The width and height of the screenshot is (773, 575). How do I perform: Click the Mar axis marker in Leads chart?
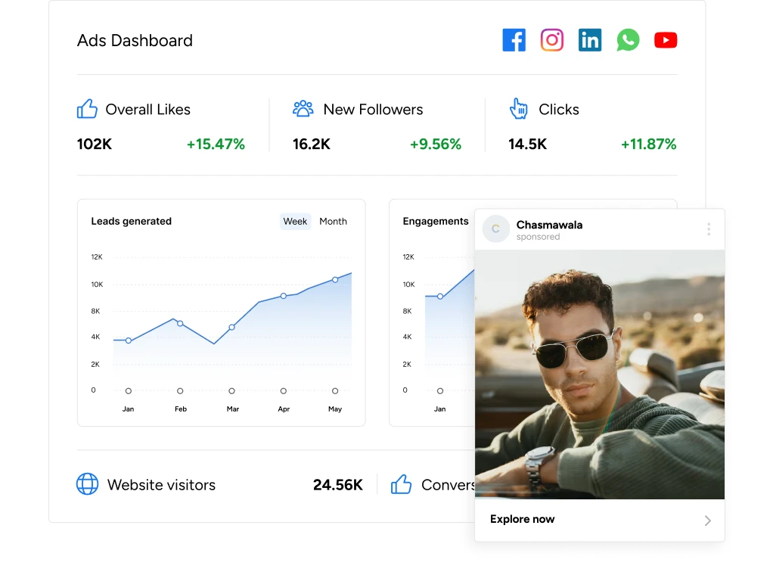coord(231,391)
